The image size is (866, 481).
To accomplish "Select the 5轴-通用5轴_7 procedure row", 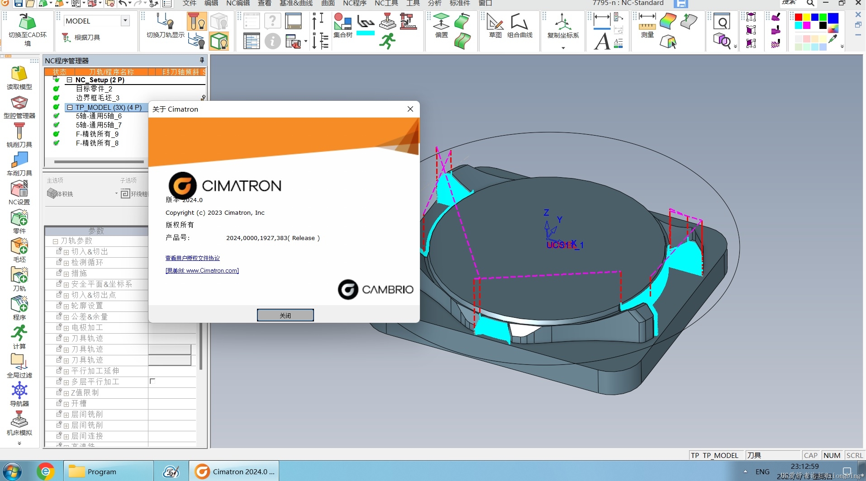I will [x=99, y=125].
